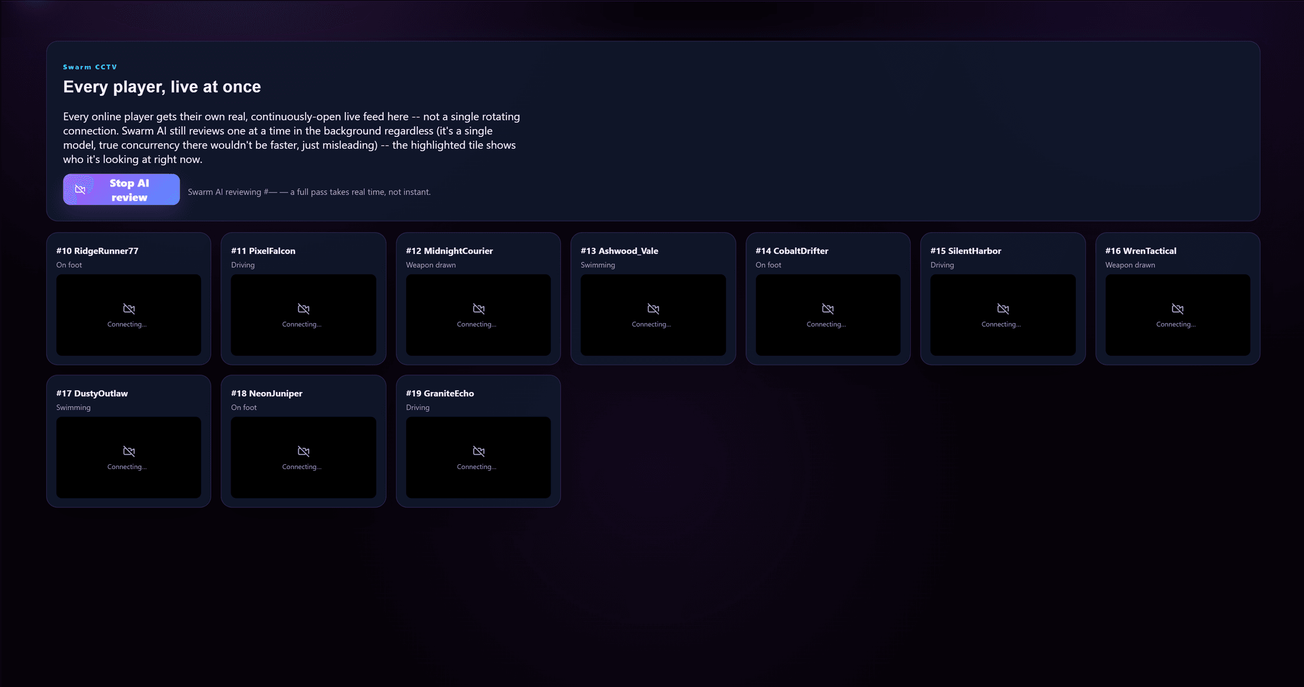Click the Stop AI review button
Image resolution: width=1304 pixels, height=687 pixels.
tap(122, 190)
